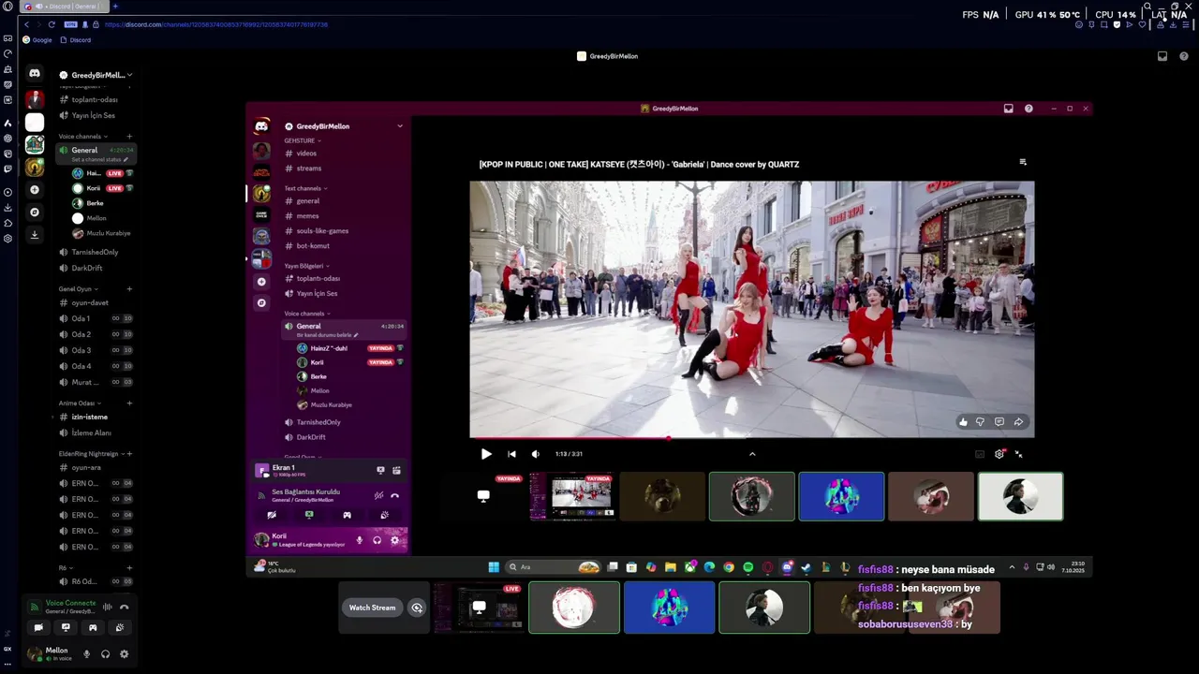Share streamed video arrow icon
Image resolution: width=1199 pixels, height=674 pixels.
point(1018,422)
